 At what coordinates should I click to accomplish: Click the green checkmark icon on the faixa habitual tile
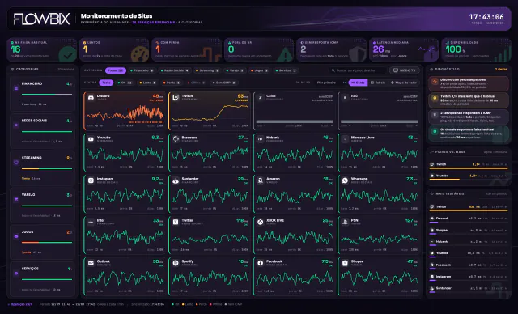68,55
